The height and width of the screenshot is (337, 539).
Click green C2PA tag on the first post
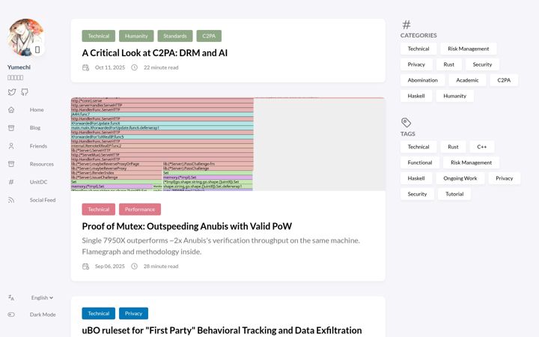[209, 36]
